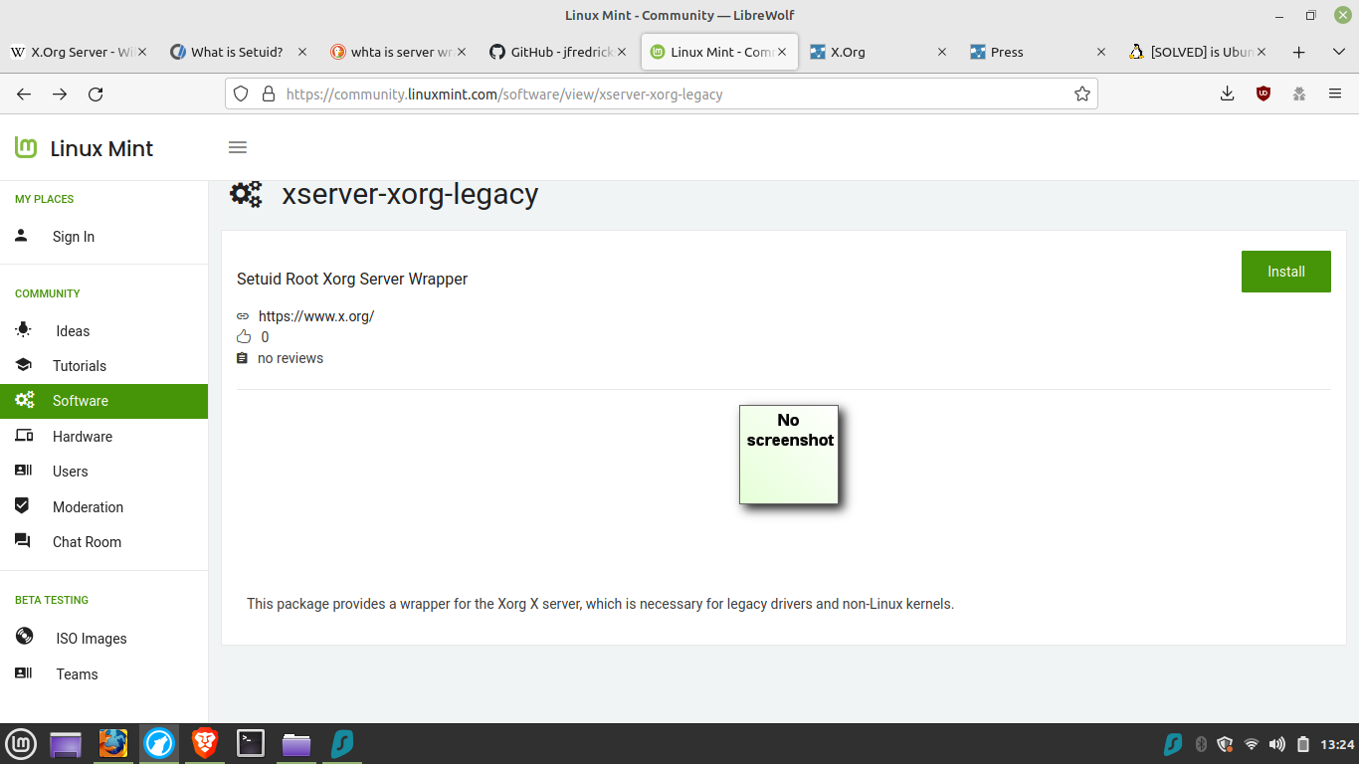Screen dimensions: 1359x764
Task: Open the Downloads panel
Action: (1228, 94)
